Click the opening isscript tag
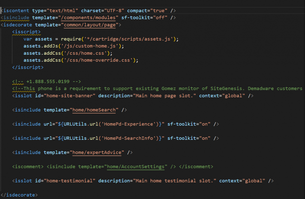305x199 pixels. pos(27,32)
